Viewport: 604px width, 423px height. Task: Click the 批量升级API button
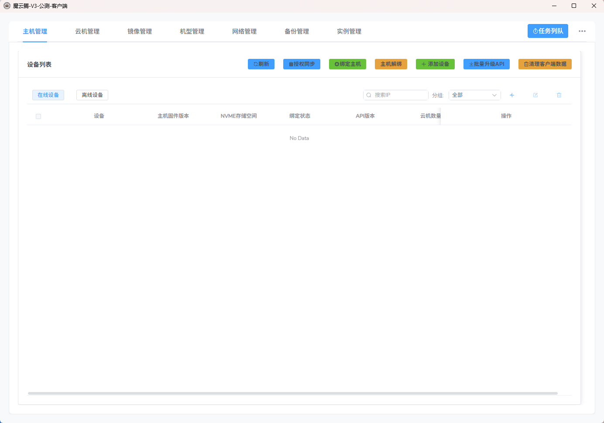click(486, 64)
